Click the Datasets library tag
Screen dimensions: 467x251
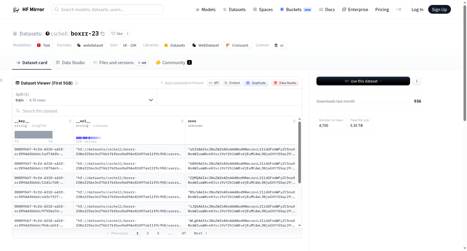coord(175,45)
